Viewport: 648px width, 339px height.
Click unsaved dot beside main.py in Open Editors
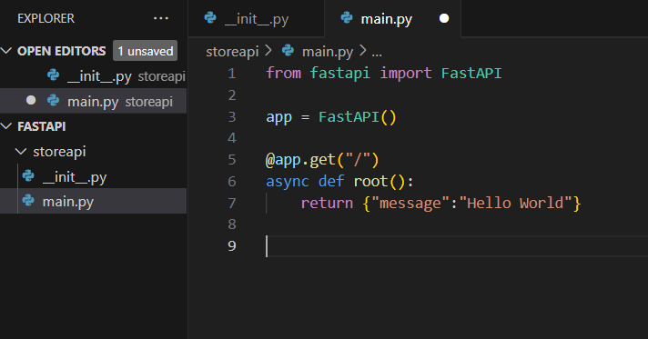click(x=31, y=100)
